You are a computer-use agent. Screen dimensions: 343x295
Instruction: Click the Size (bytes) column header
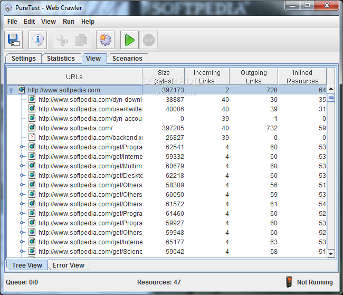(x=164, y=77)
